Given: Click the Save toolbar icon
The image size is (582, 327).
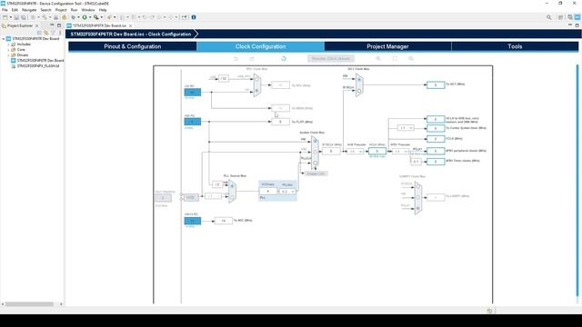Looking at the screenshot, I should pos(16,17).
